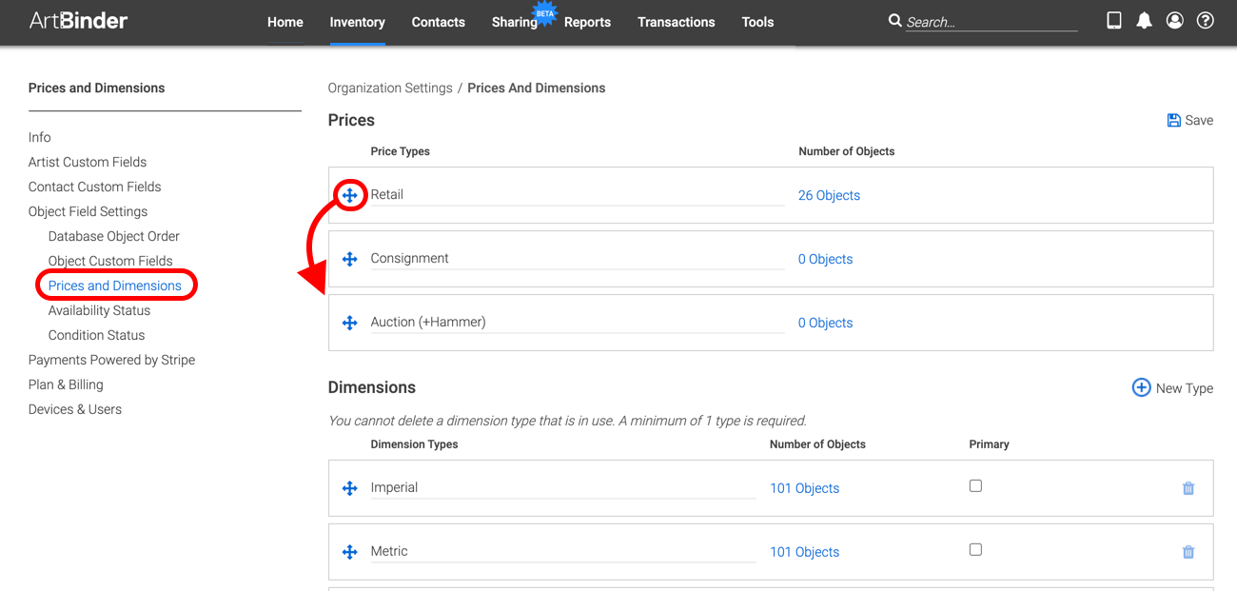Viewport: 1237px width, 591px height.
Task: Open Devices & Users
Action: pos(75,409)
